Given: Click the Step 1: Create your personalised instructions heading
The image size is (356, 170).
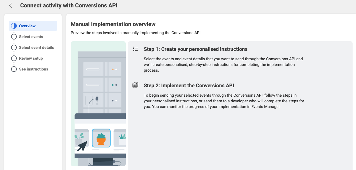Looking at the screenshot, I should (x=196, y=49).
